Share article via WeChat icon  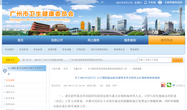[x=169, y=85]
